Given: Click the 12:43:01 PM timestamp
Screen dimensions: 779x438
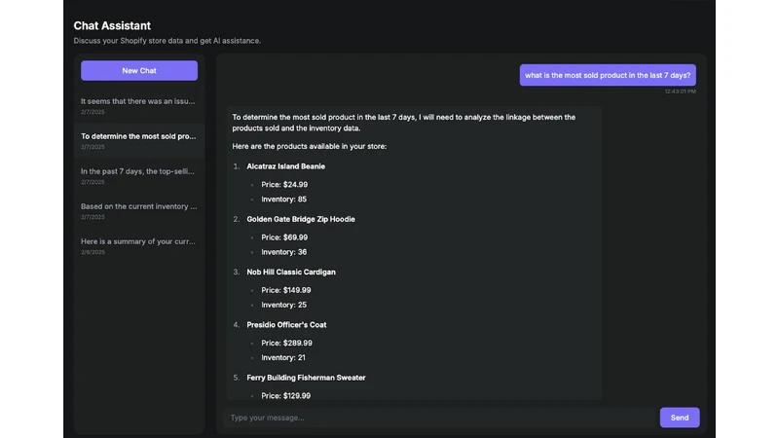Looking at the screenshot, I should click(x=680, y=91).
